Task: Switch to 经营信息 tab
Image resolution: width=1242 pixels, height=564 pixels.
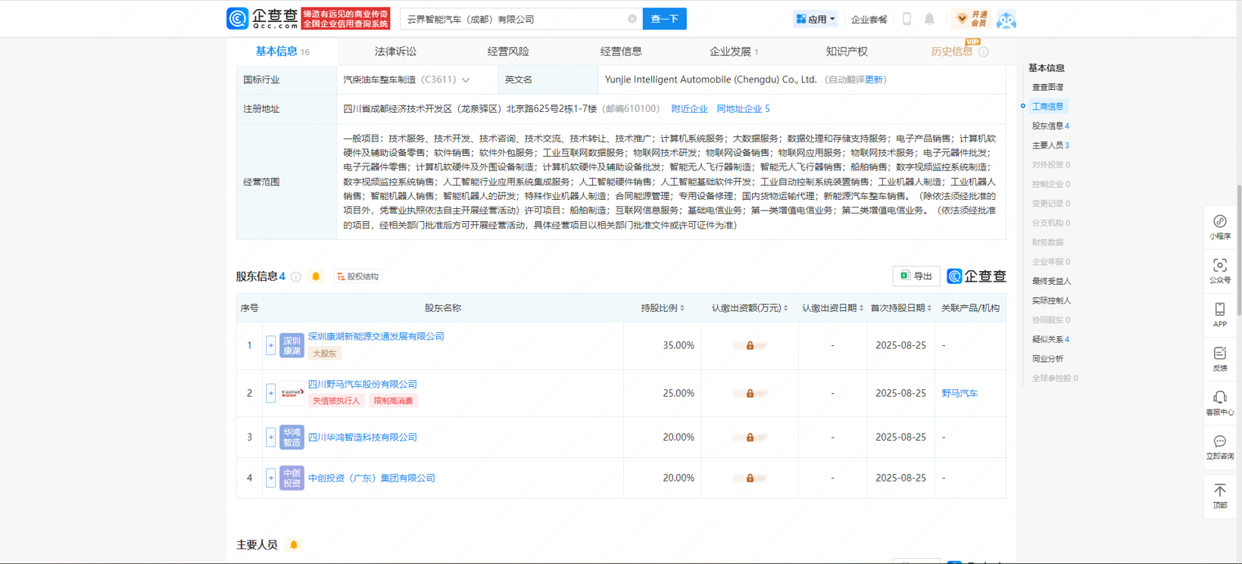Action: 621,51
